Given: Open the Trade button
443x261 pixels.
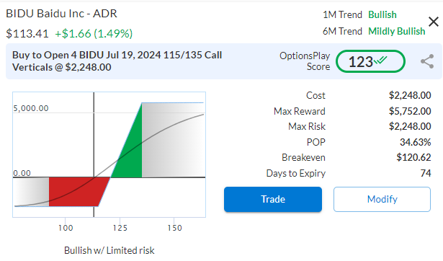Looking at the screenshot, I should [273, 199].
